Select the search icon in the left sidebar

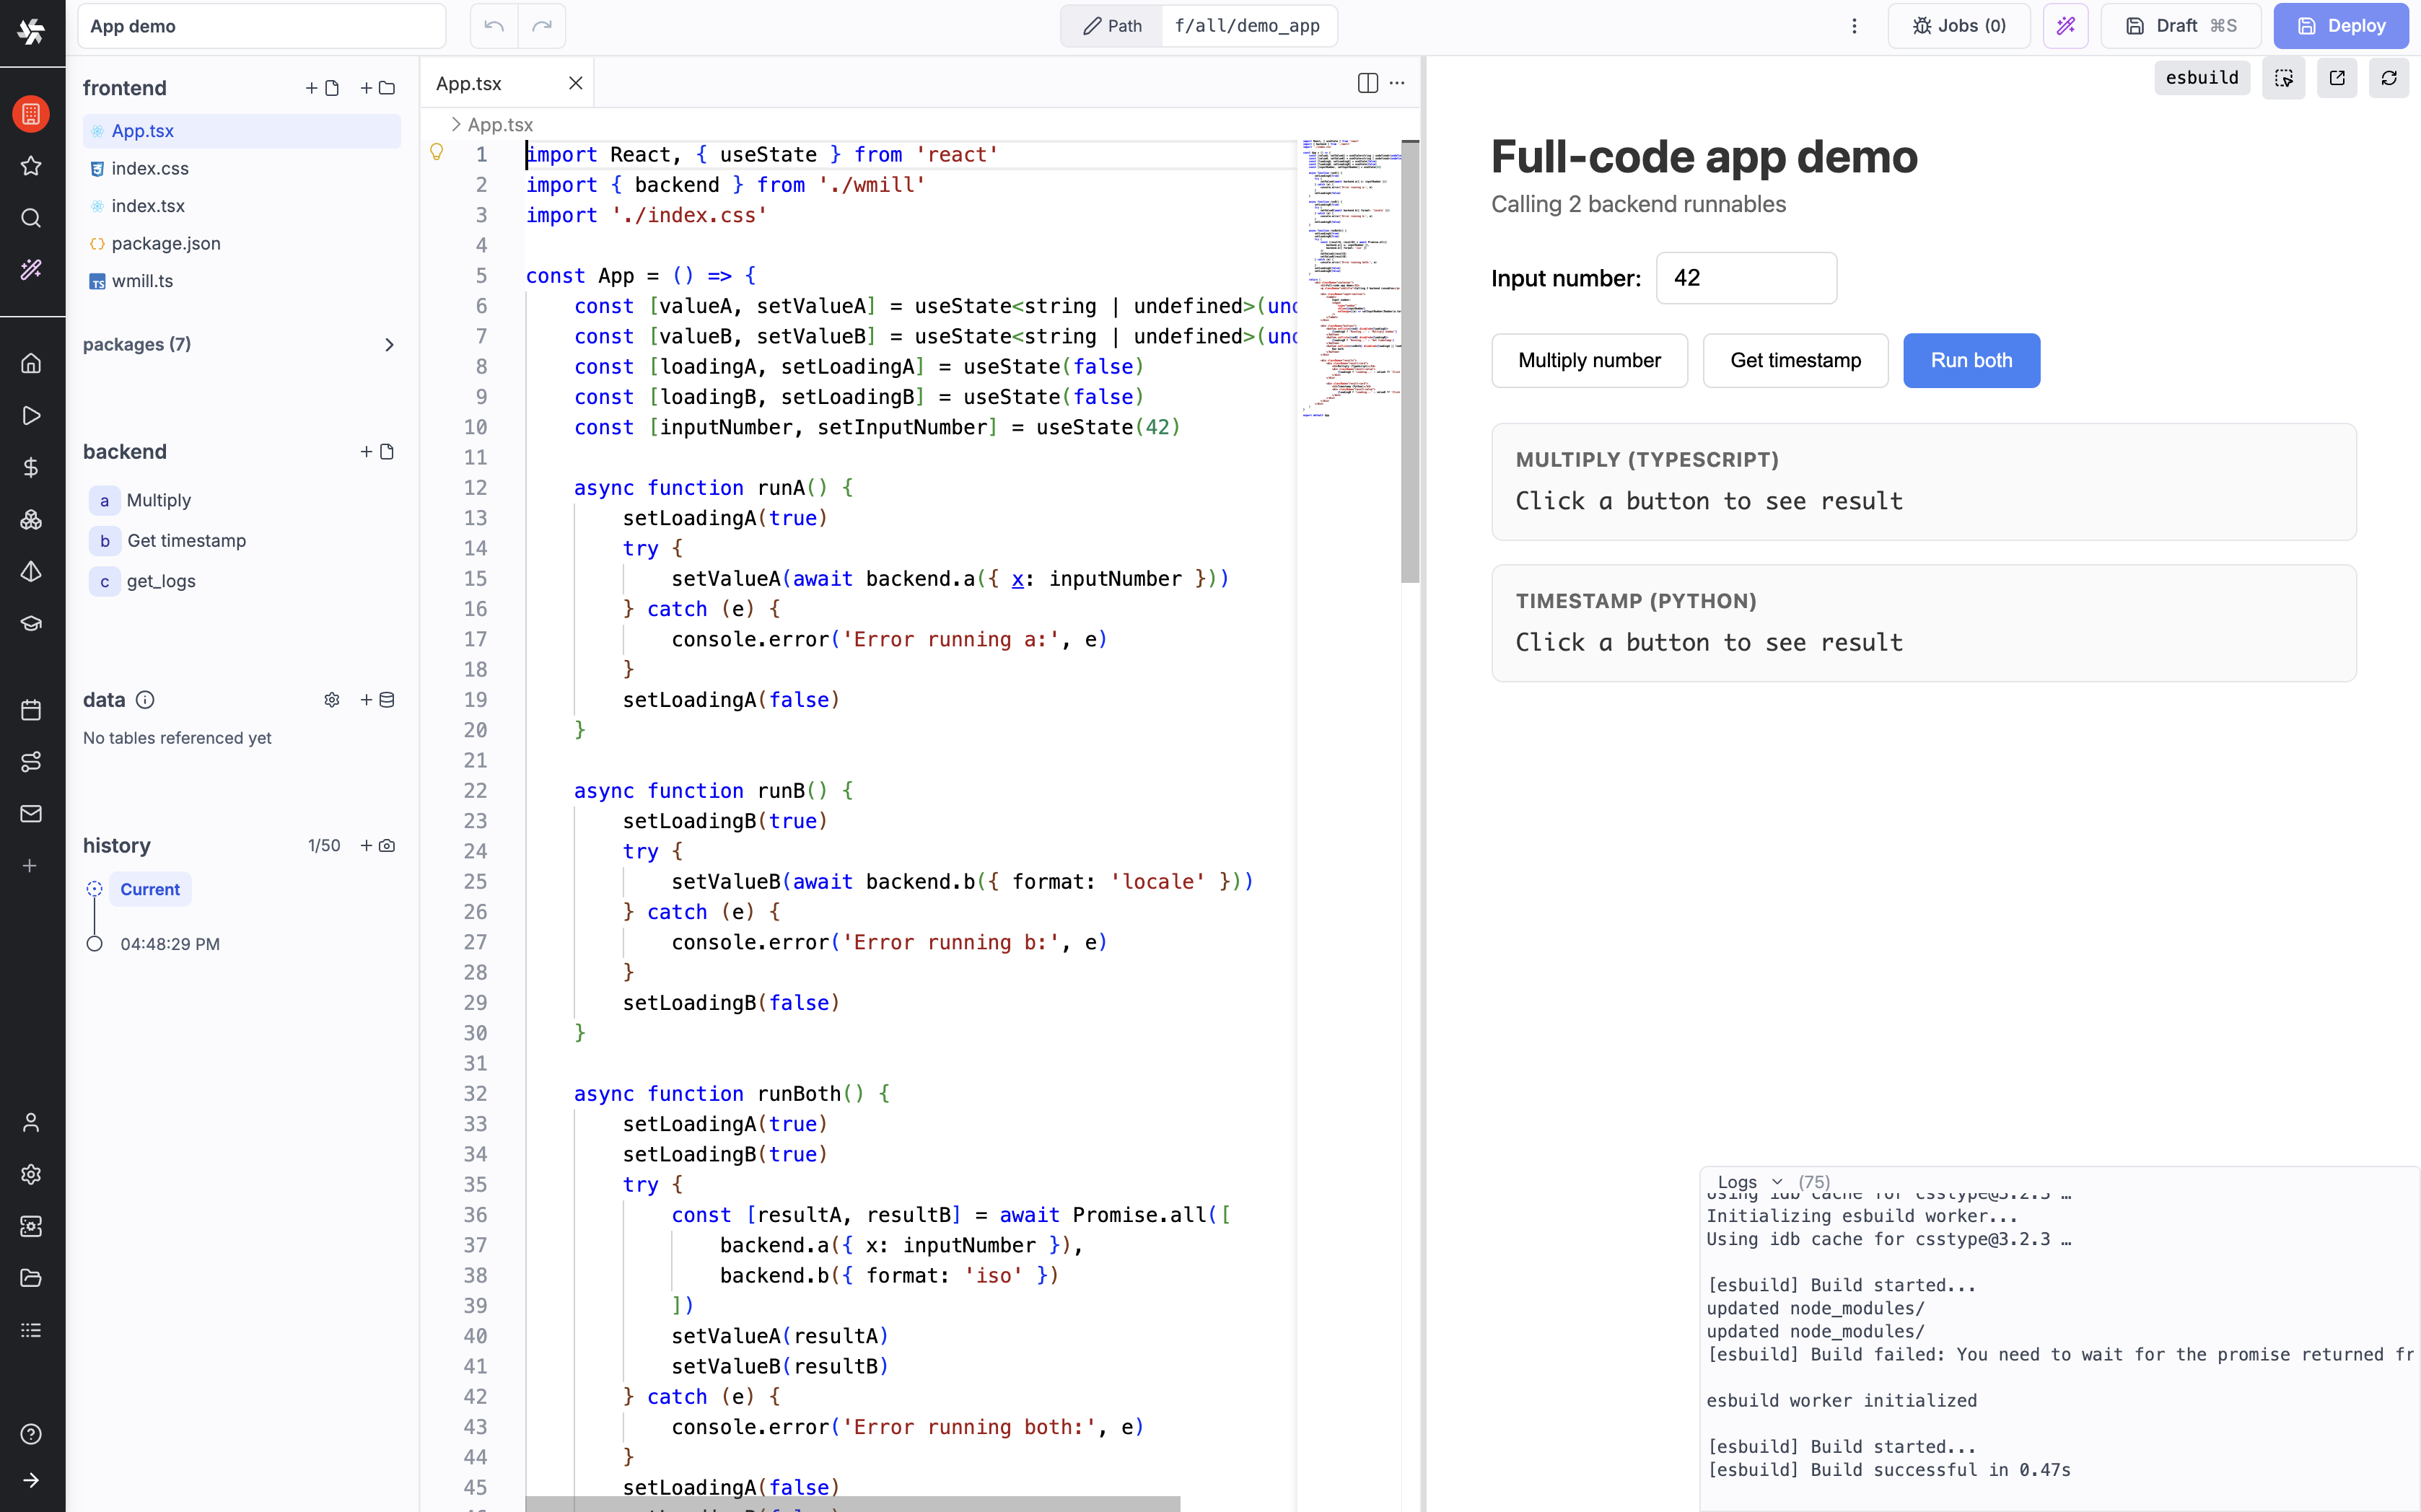pyautogui.click(x=31, y=218)
